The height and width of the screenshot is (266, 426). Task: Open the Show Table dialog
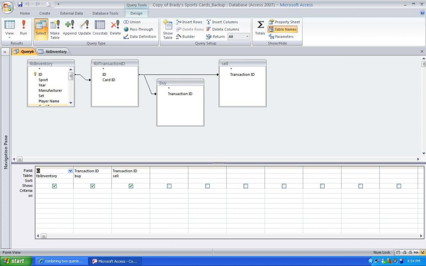pos(168,29)
